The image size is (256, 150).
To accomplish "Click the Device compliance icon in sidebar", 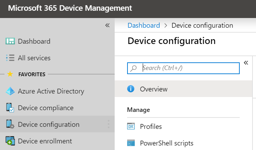I will pyautogui.click(x=10, y=108).
